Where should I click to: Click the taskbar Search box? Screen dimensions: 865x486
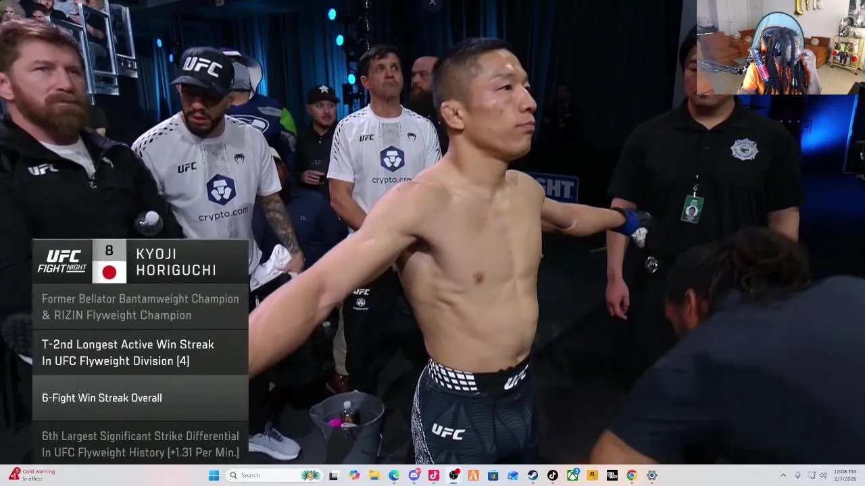point(274,475)
